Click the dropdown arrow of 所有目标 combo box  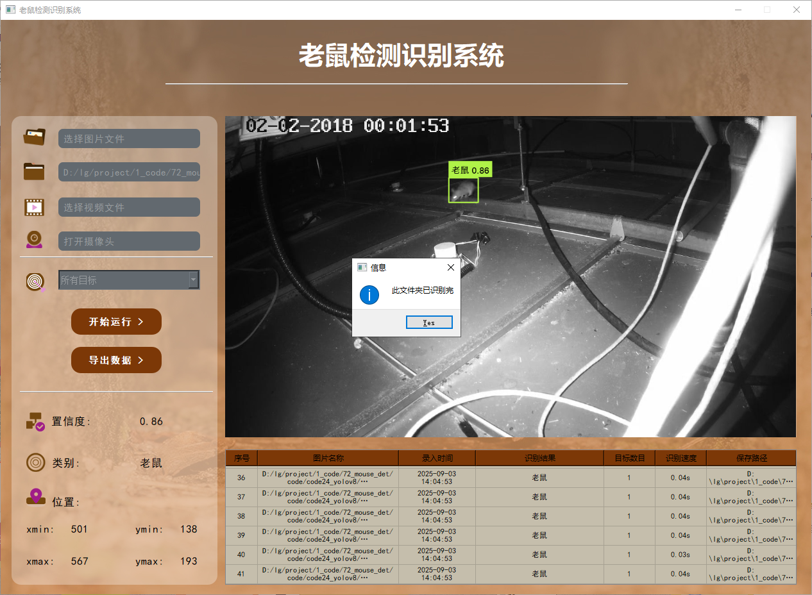coord(193,280)
